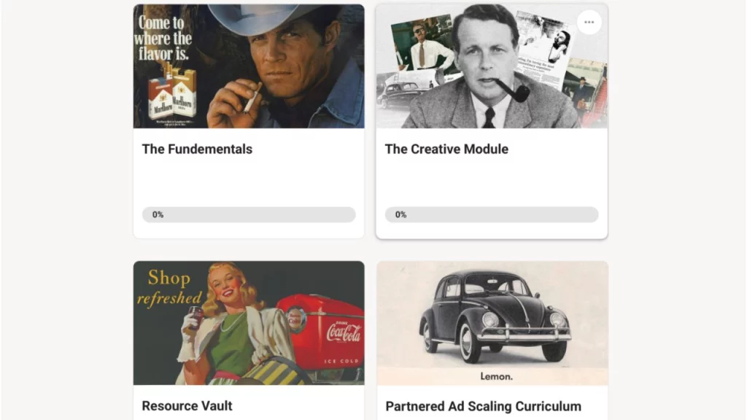The image size is (747, 420).
Task: Open Partnered Ad Scaling Curriculum title
Action: click(483, 406)
